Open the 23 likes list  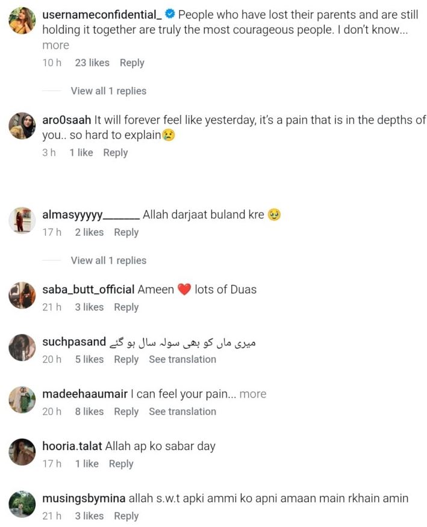tap(92, 63)
